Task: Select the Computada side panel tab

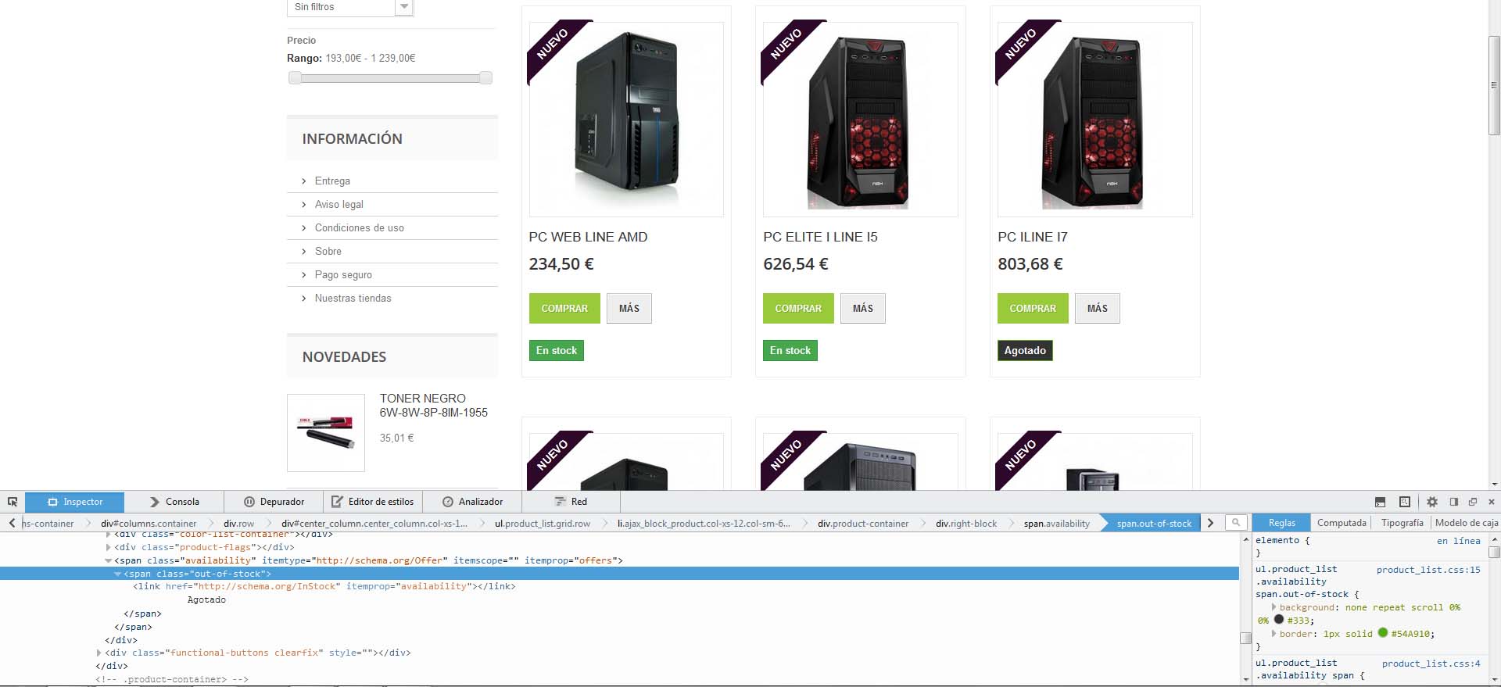Action: [1342, 523]
